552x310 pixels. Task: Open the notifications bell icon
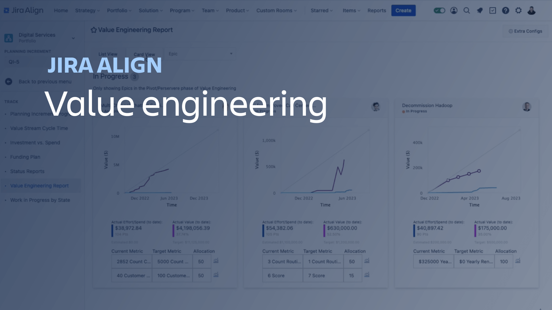[480, 10]
